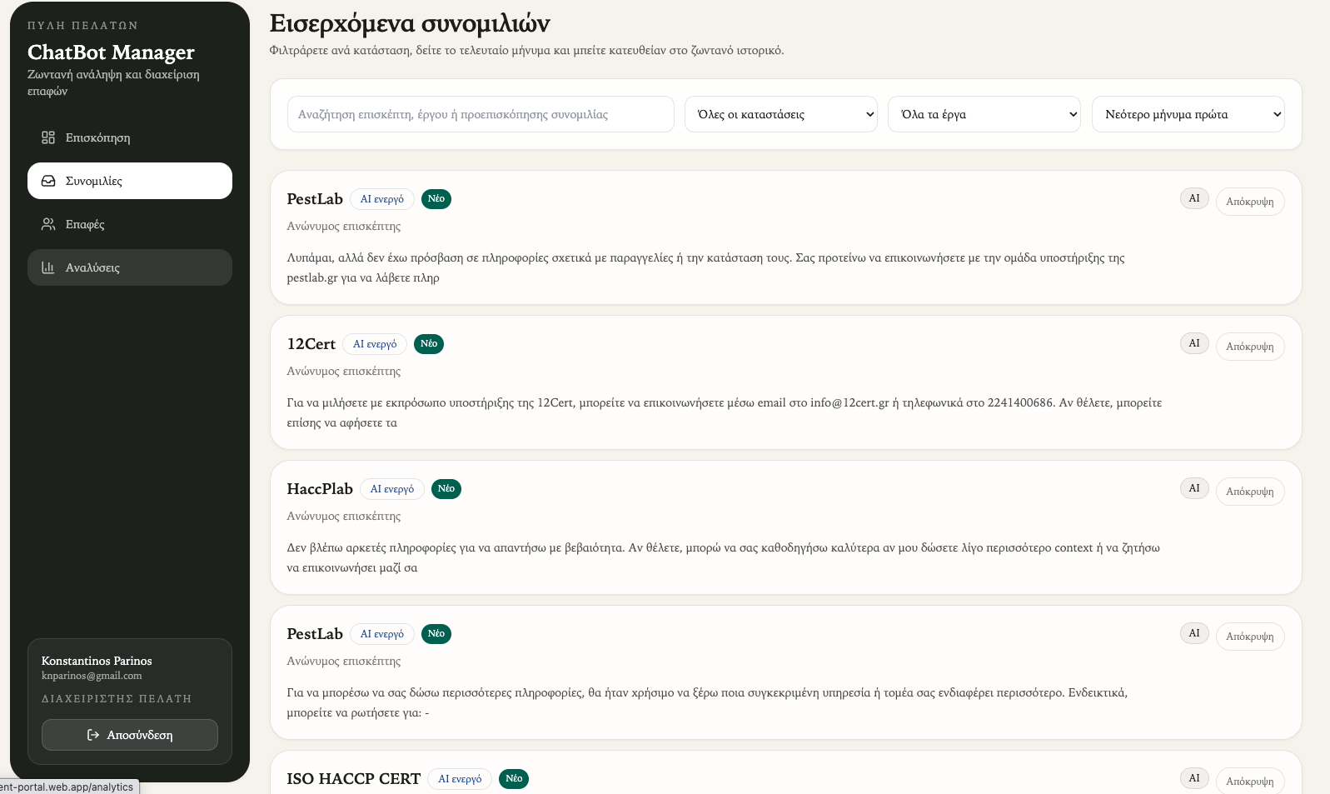This screenshot has width=1330, height=794.
Task: Click Απόκρυψη on the HaccPlab card
Action: click(x=1250, y=492)
